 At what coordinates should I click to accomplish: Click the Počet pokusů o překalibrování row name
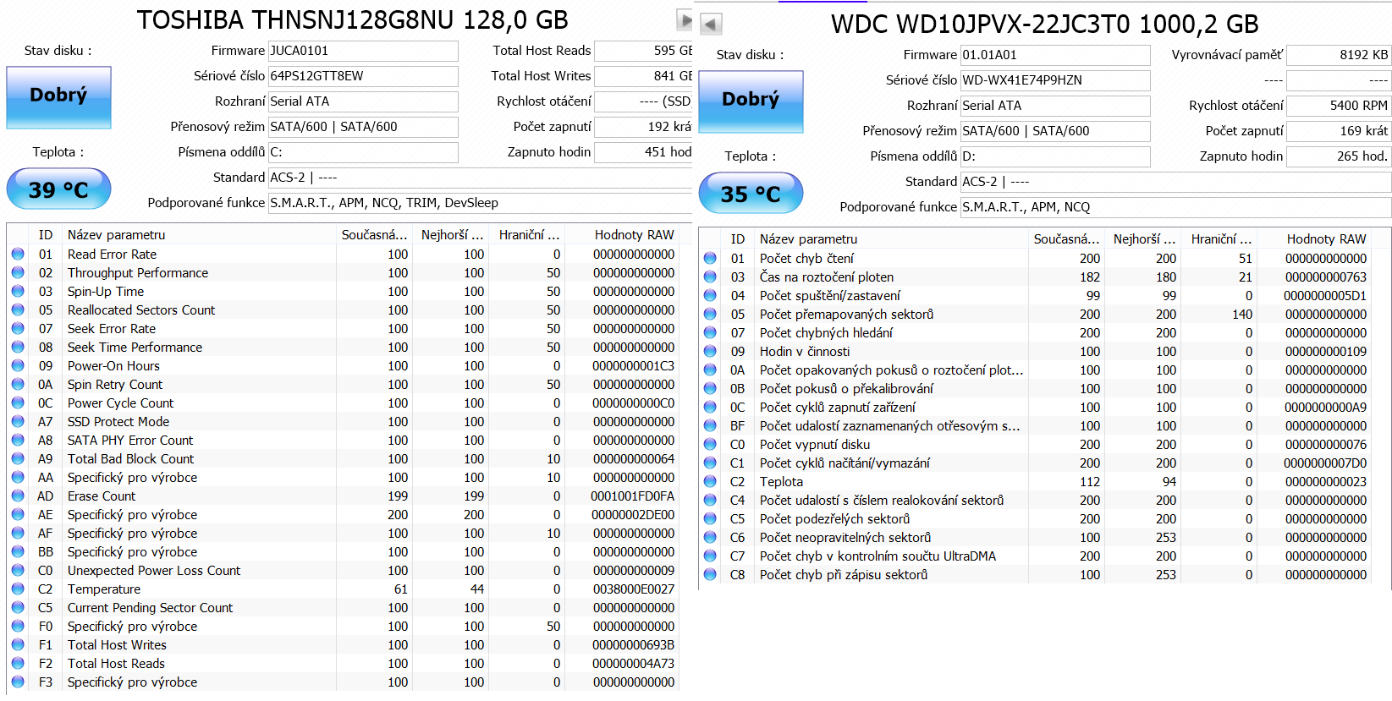[x=846, y=389]
